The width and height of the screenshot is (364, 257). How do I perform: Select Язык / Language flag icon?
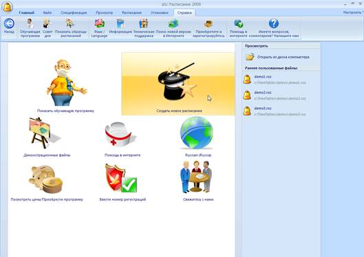click(99, 23)
